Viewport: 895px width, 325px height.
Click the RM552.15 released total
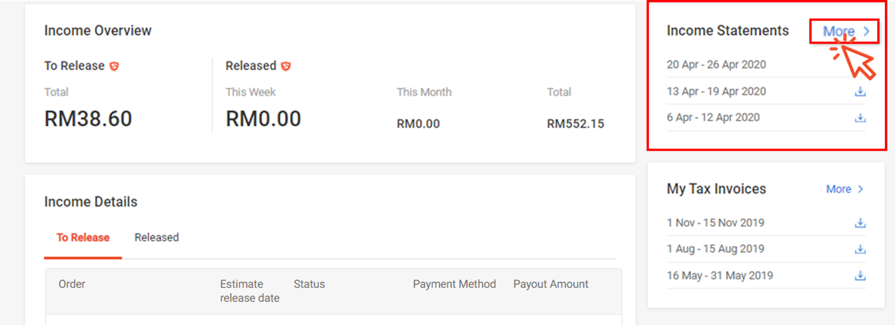point(576,123)
